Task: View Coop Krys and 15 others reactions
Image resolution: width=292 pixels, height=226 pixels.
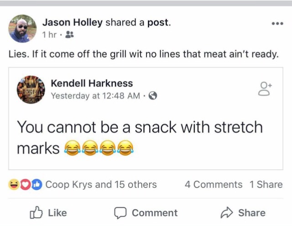Action: [101, 184]
